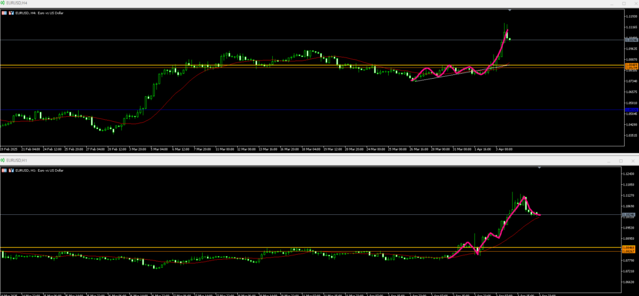Minimize the EURUSD,H1 chart window
Viewport: 639px width, 296px height.
tap(606, 160)
